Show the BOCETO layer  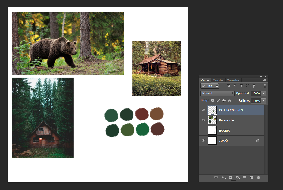tap(203, 130)
